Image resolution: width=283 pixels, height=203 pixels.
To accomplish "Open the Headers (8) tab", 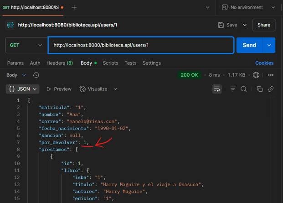I will pos(60,63).
